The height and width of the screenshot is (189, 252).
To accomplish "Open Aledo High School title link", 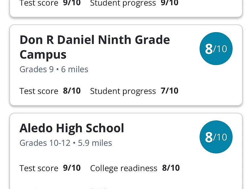I will [72, 128].
